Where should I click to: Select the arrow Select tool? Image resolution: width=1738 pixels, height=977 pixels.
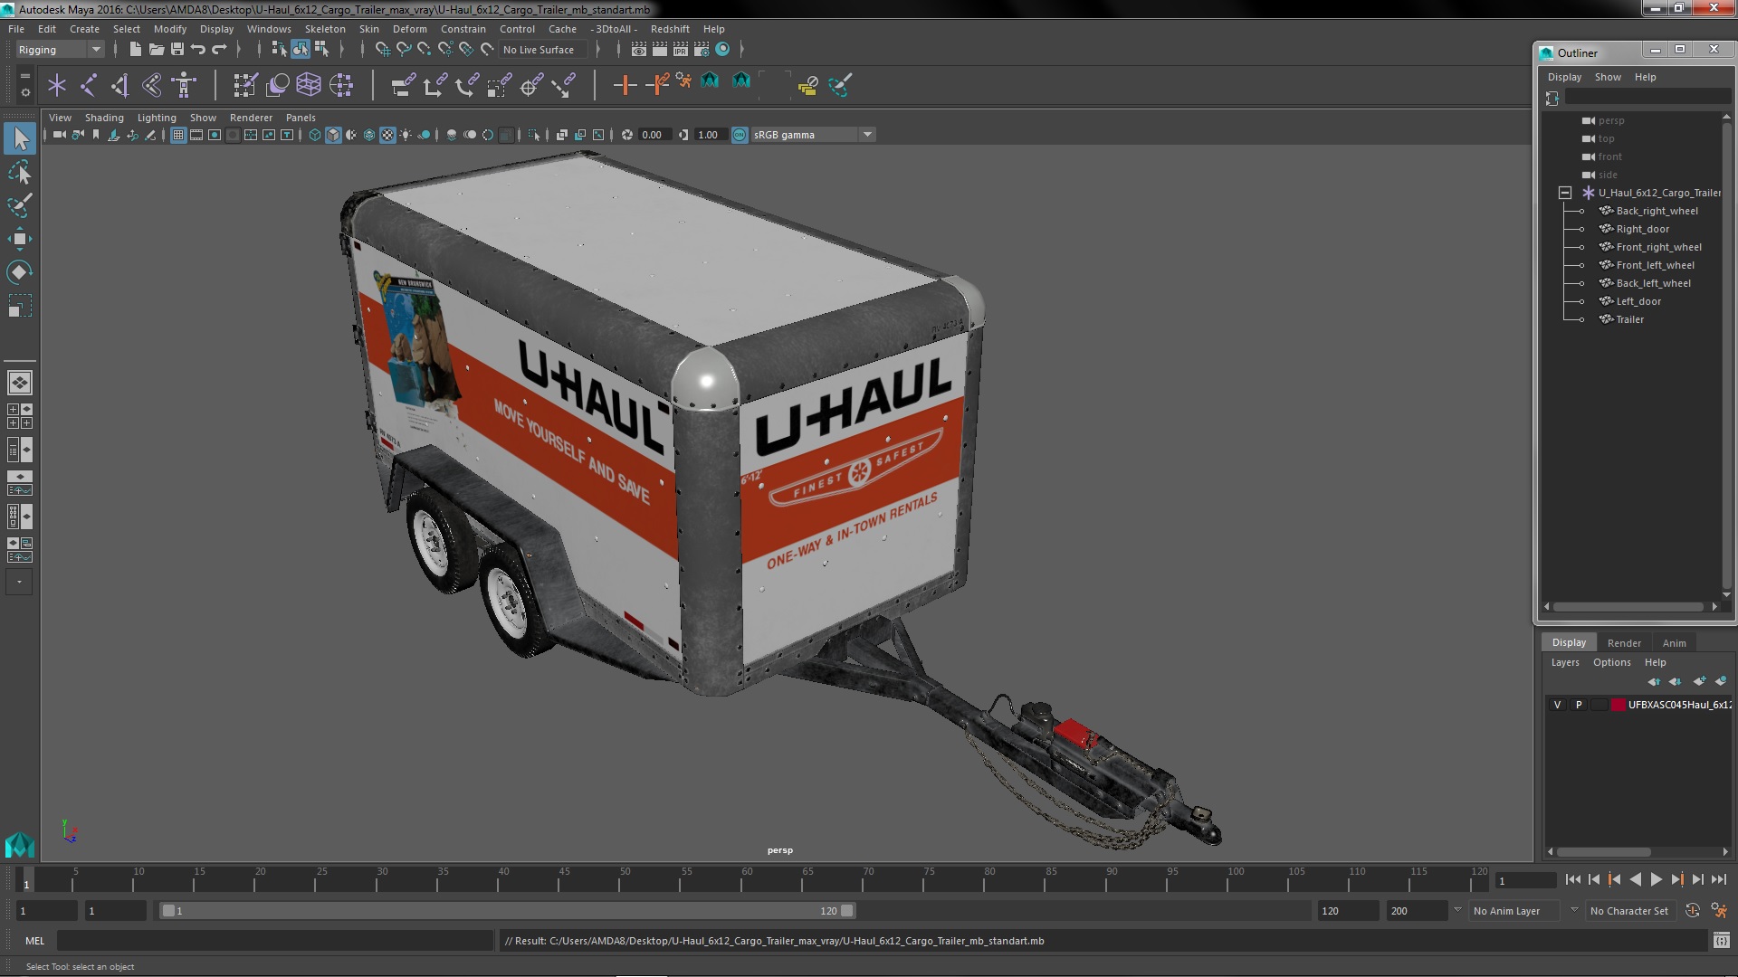point(20,138)
